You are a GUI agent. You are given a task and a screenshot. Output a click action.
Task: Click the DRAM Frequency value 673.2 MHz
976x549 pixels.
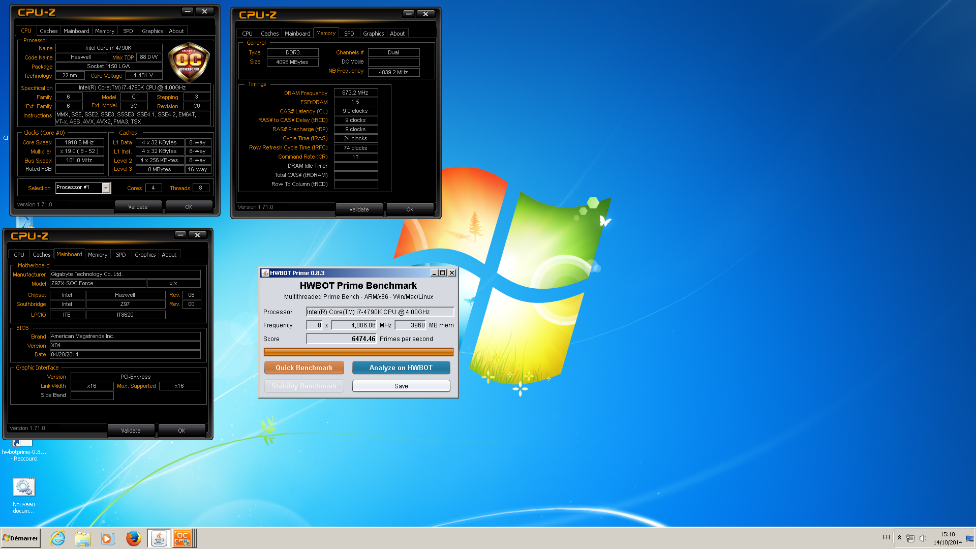[x=355, y=93]
